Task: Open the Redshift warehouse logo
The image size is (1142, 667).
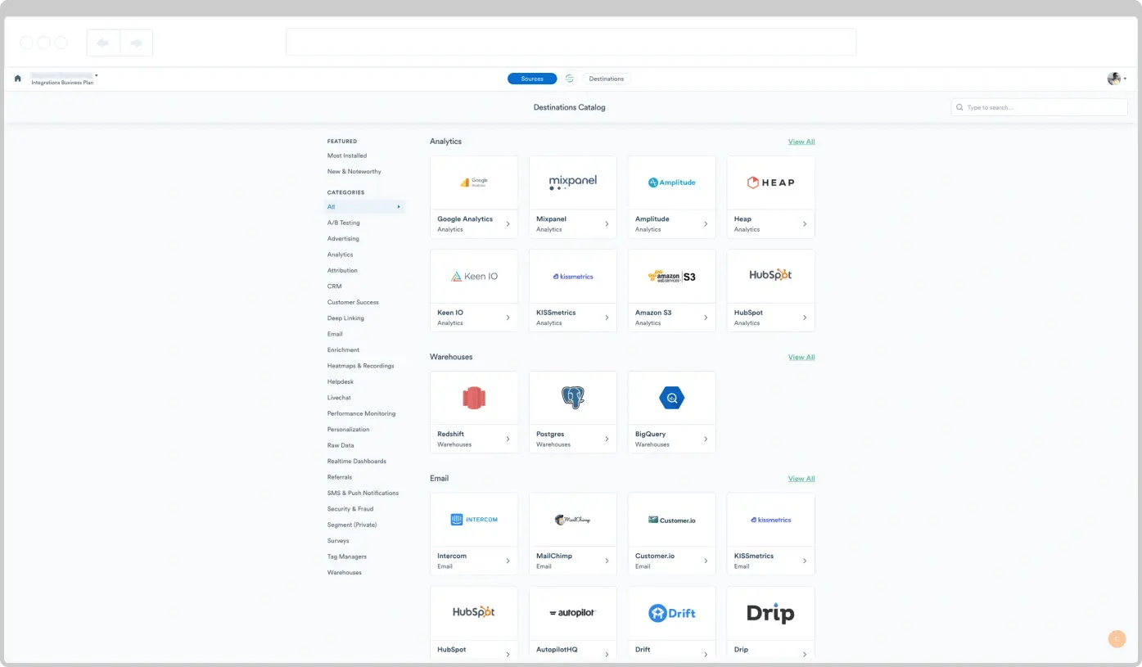Action: 474,398
